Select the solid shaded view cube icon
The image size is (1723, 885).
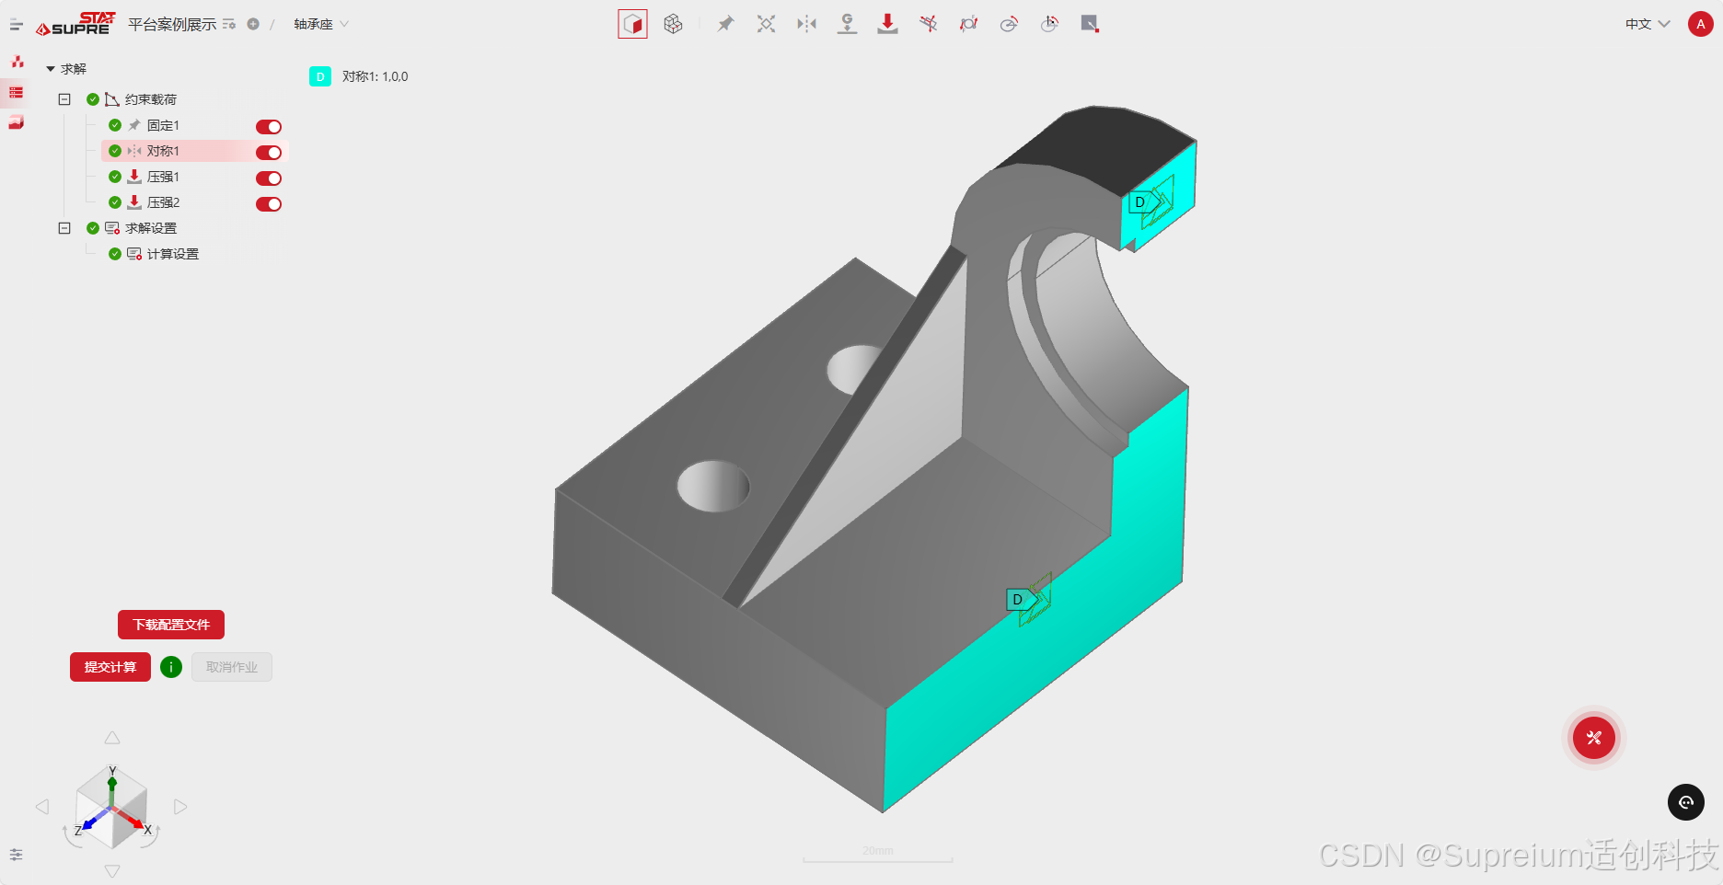(x=632, y=24)
